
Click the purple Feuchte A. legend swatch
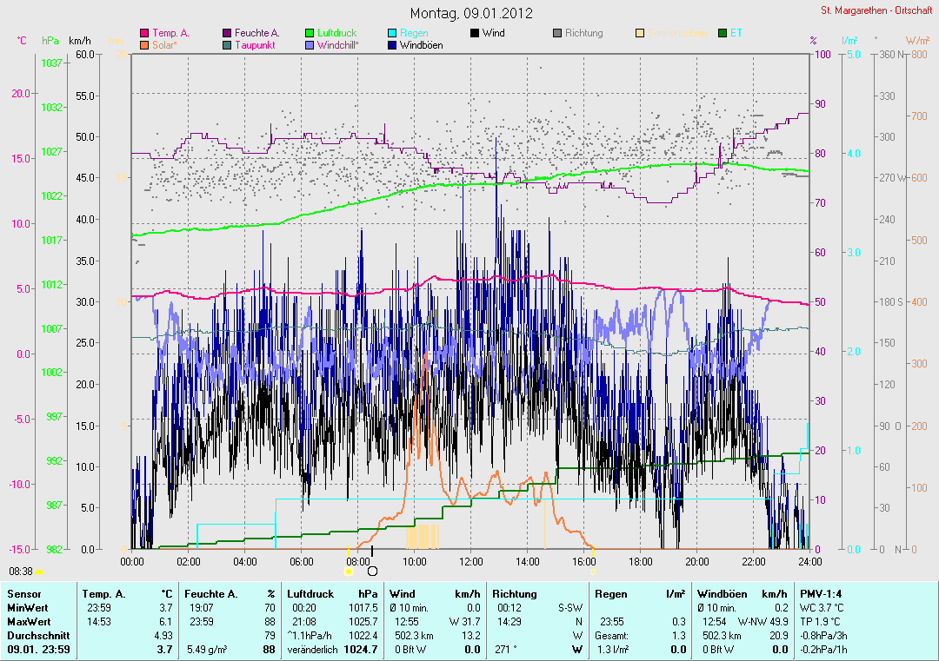[227, 34]
